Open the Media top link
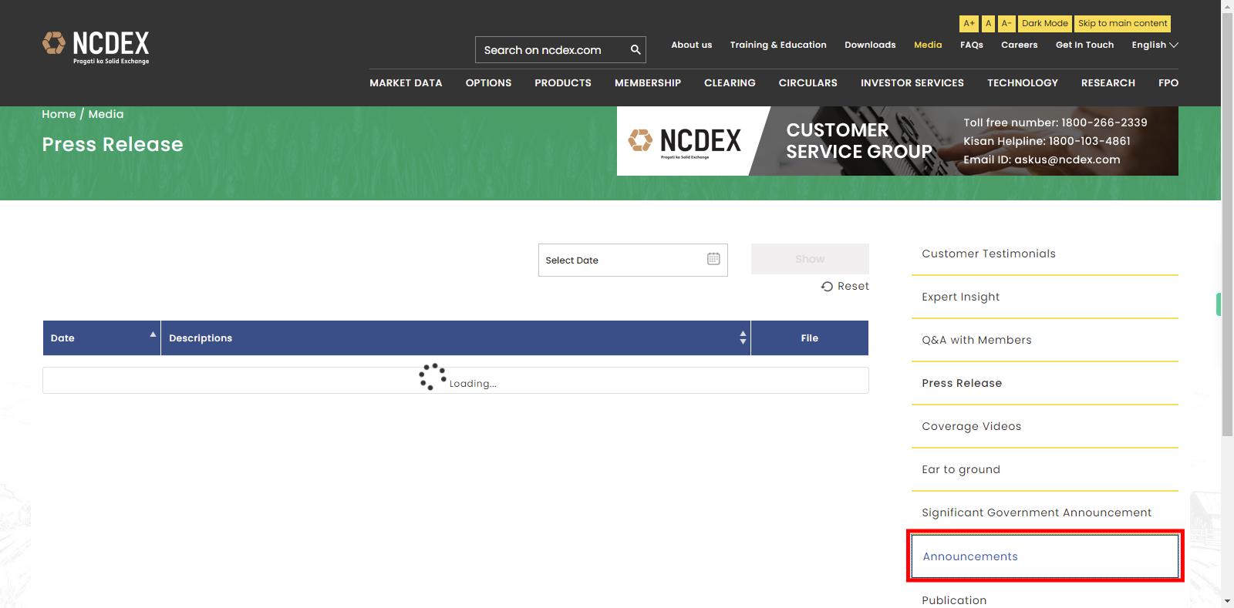This screenshot has width=1234, height=608. [928, 45]
